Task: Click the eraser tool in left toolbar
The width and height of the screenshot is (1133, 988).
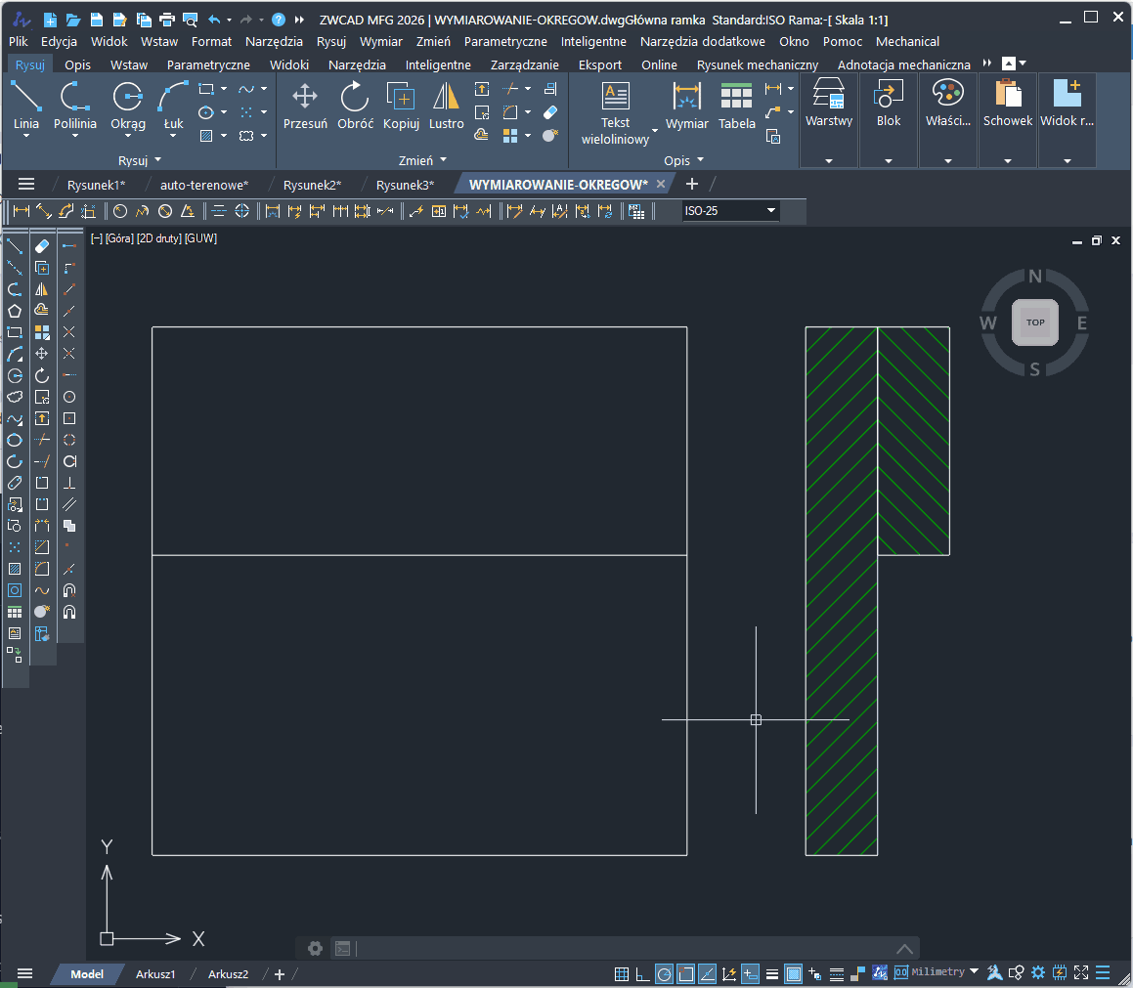Action: [42, 247]
